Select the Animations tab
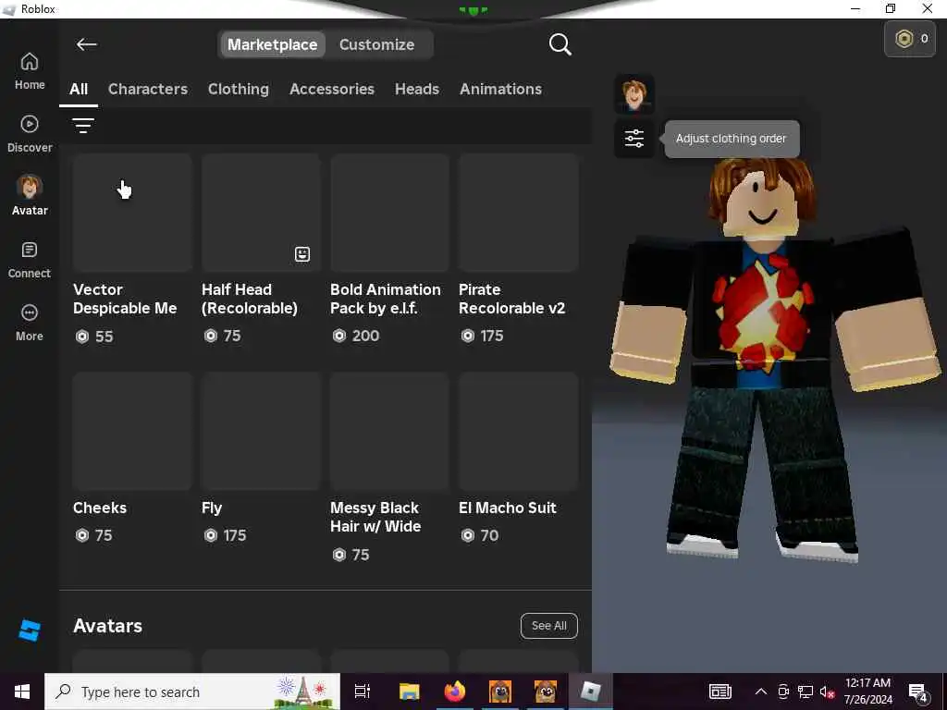 pos(500,90)
